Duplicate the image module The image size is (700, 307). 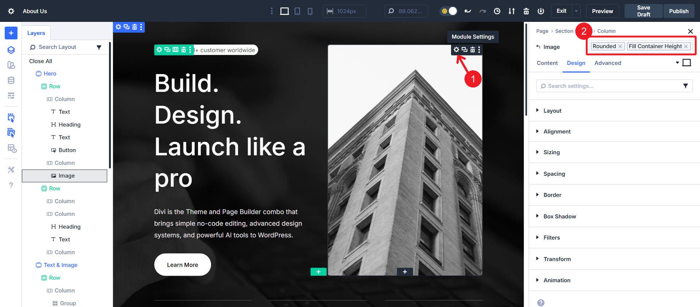pyautogui.click(x=464, y=50)
